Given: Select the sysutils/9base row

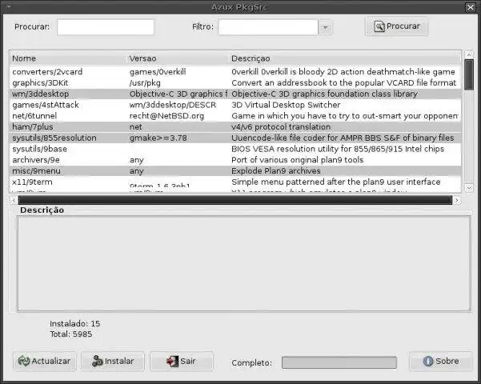Looking at the screenshot, I should click(x=235, y=149).
